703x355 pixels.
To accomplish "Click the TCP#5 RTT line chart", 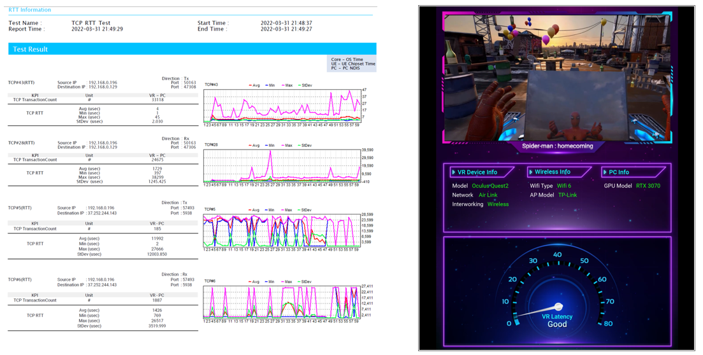I will 282,230.
